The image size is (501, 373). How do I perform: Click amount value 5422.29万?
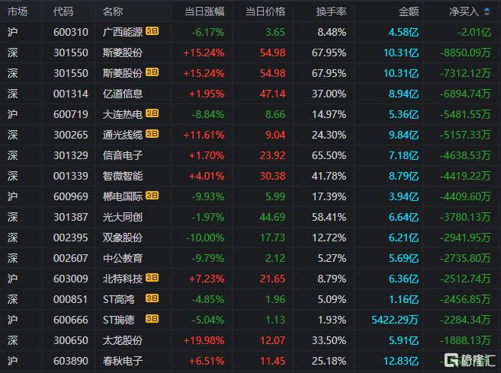(x=395, y=320)
